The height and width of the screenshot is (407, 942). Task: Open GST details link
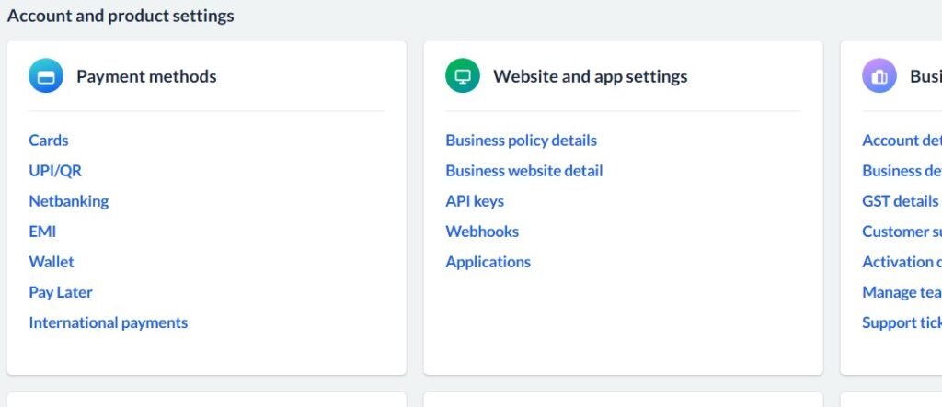tap(900, 201)
